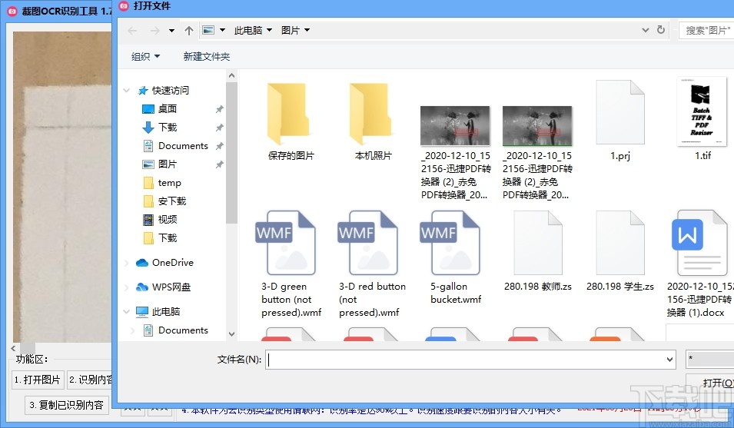
Task: Click the pictures location icon in address bar
Action: [208, 30]
